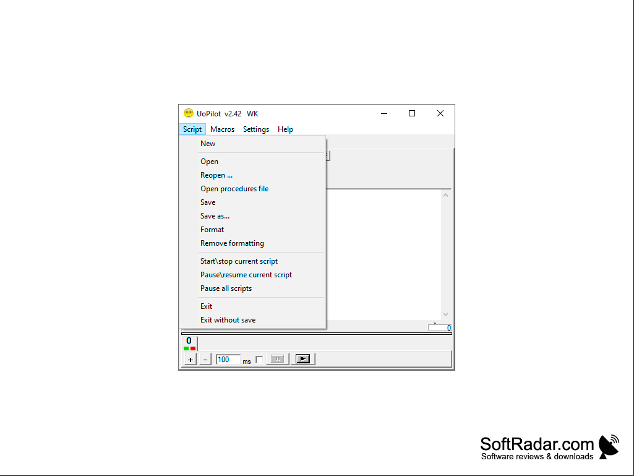Open the Script menu

pos(192,129)
